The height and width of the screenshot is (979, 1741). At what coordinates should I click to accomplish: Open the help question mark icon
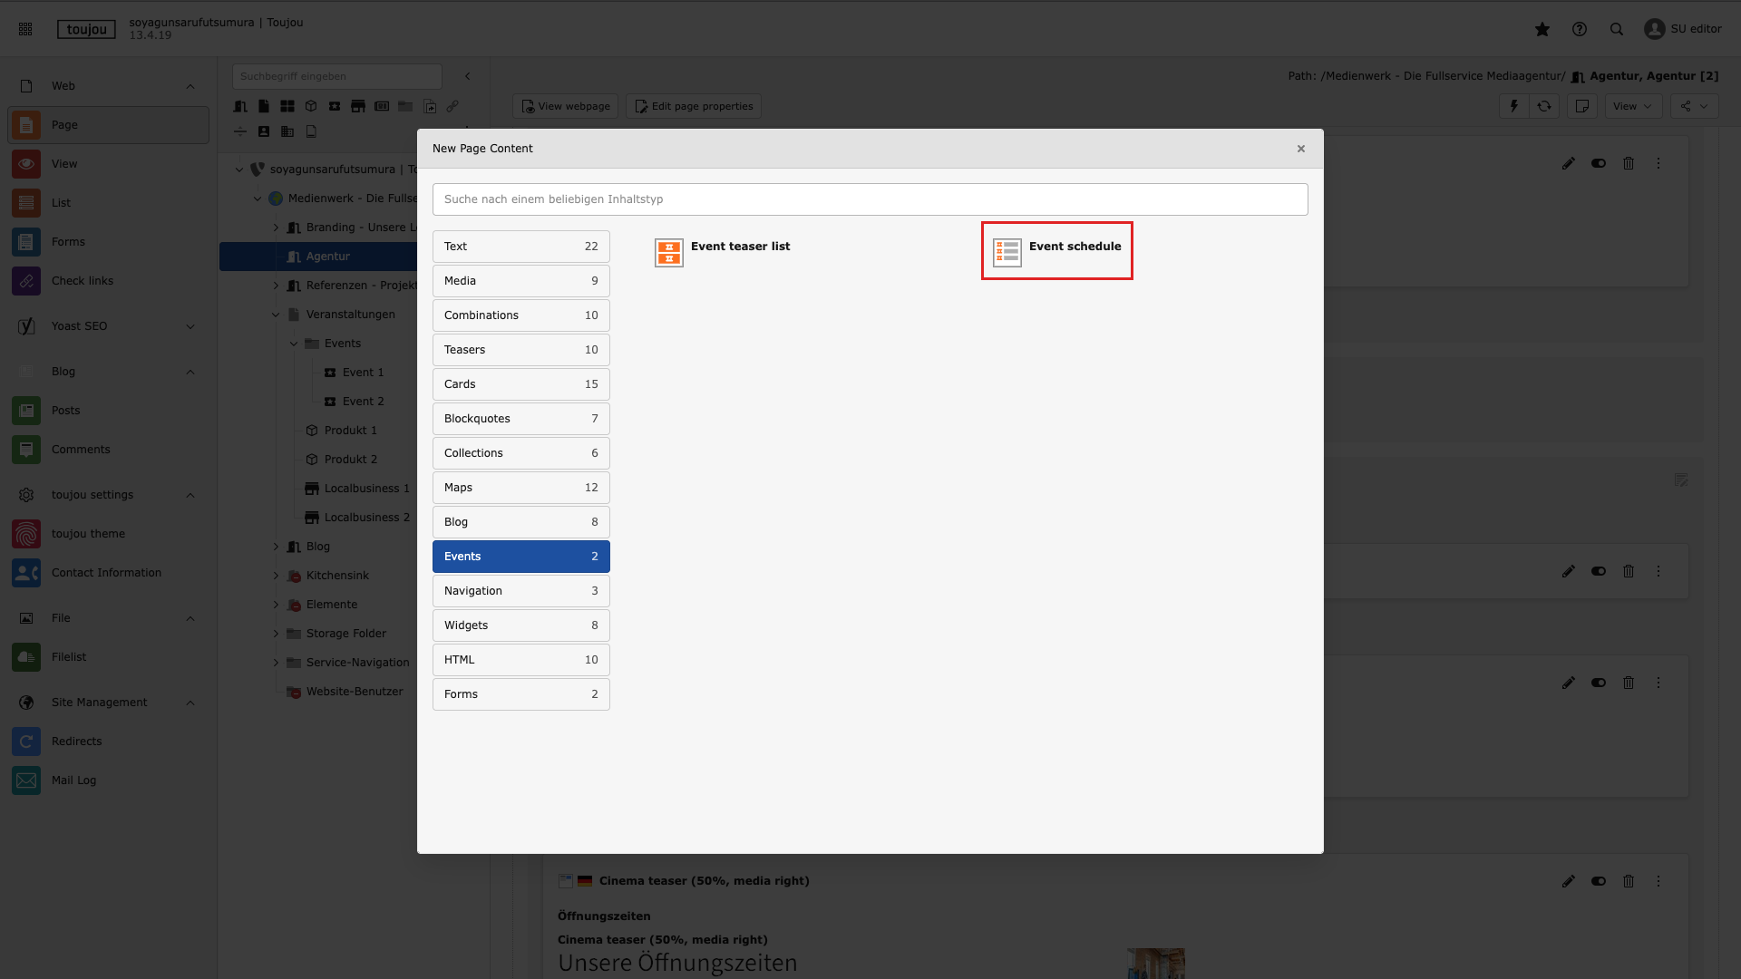[1580, 29]
